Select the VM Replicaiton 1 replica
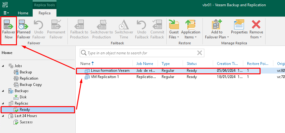This screenshot has height=133, width=285. click(105, 77)
